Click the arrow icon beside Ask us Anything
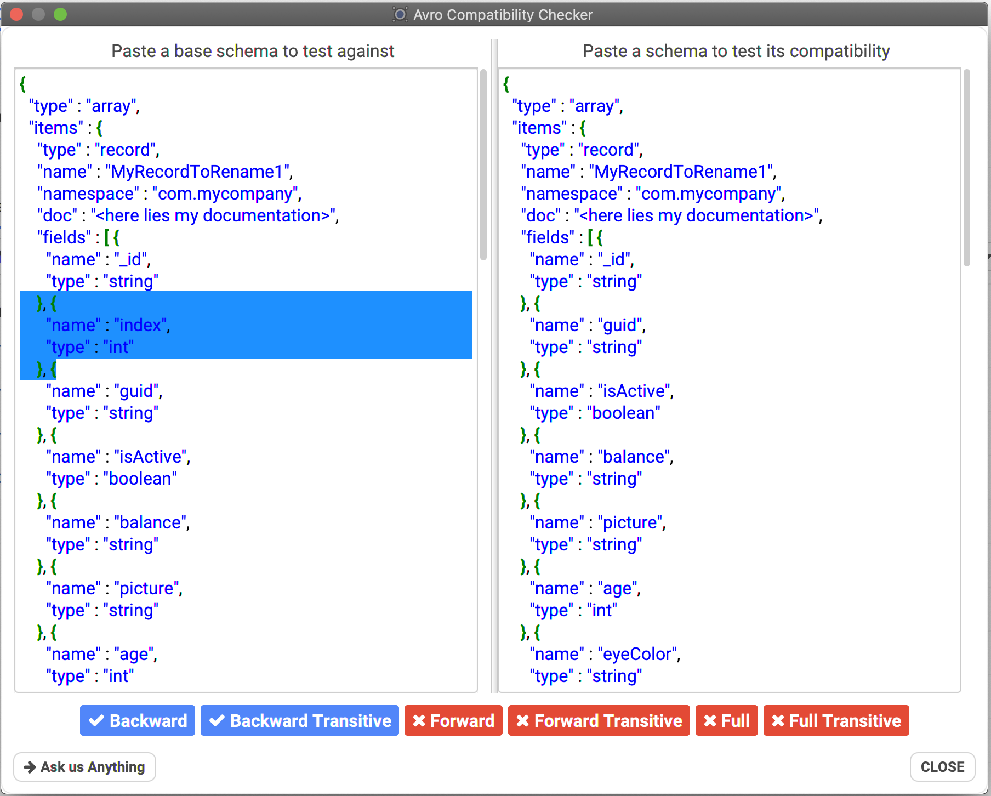 click(x=30, y=767)
